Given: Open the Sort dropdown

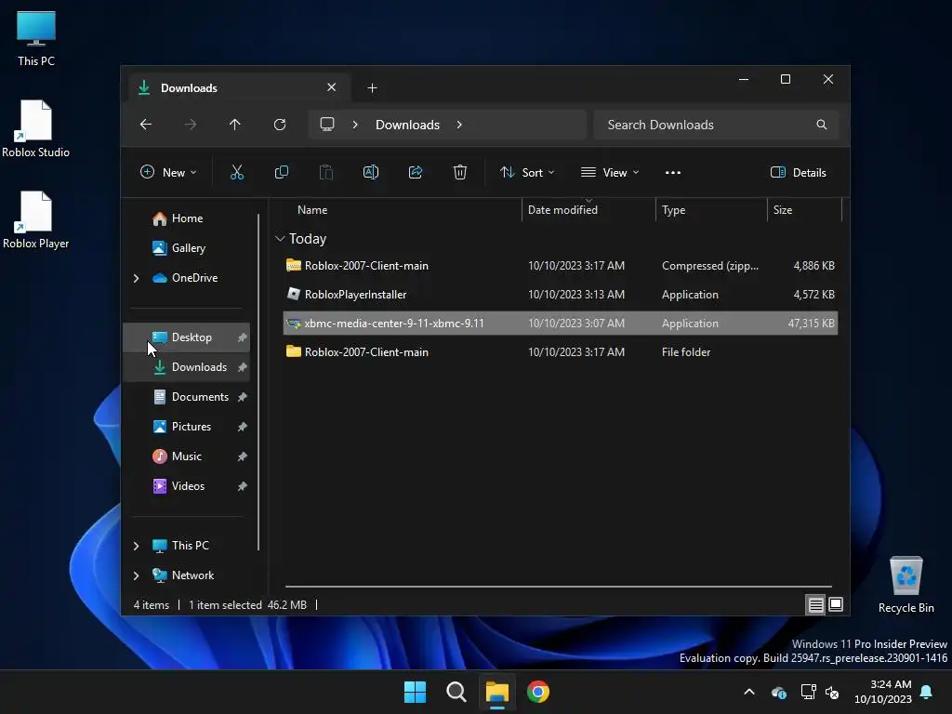Looking at the screenshot, I should pos(527,172).
